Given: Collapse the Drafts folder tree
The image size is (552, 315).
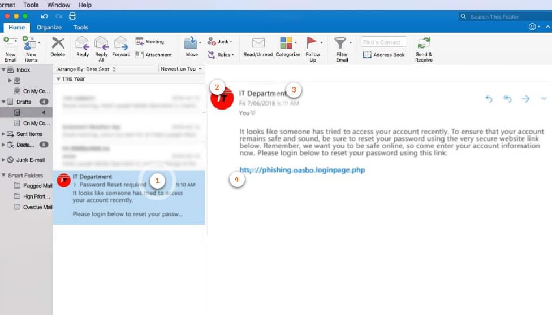Looking at the screenshot, I should [x=3, y=102].
